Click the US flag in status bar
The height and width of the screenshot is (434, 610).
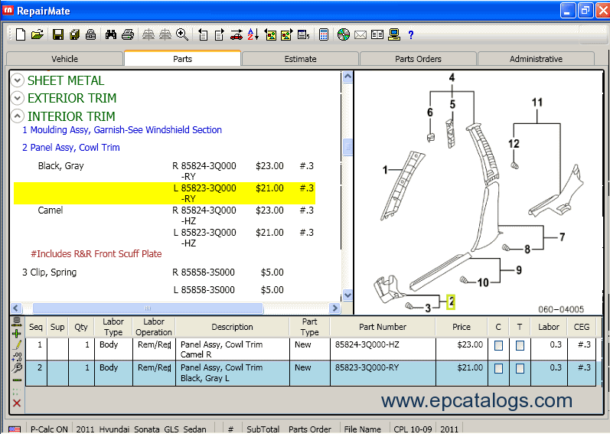(15, 429)
